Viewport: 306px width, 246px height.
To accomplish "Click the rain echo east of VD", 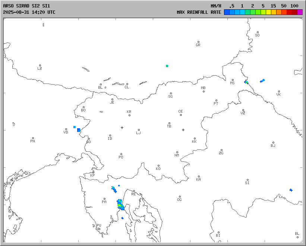I will coord(78,130).
